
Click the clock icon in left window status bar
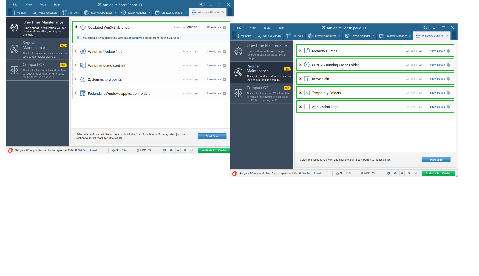coord(171,150)
